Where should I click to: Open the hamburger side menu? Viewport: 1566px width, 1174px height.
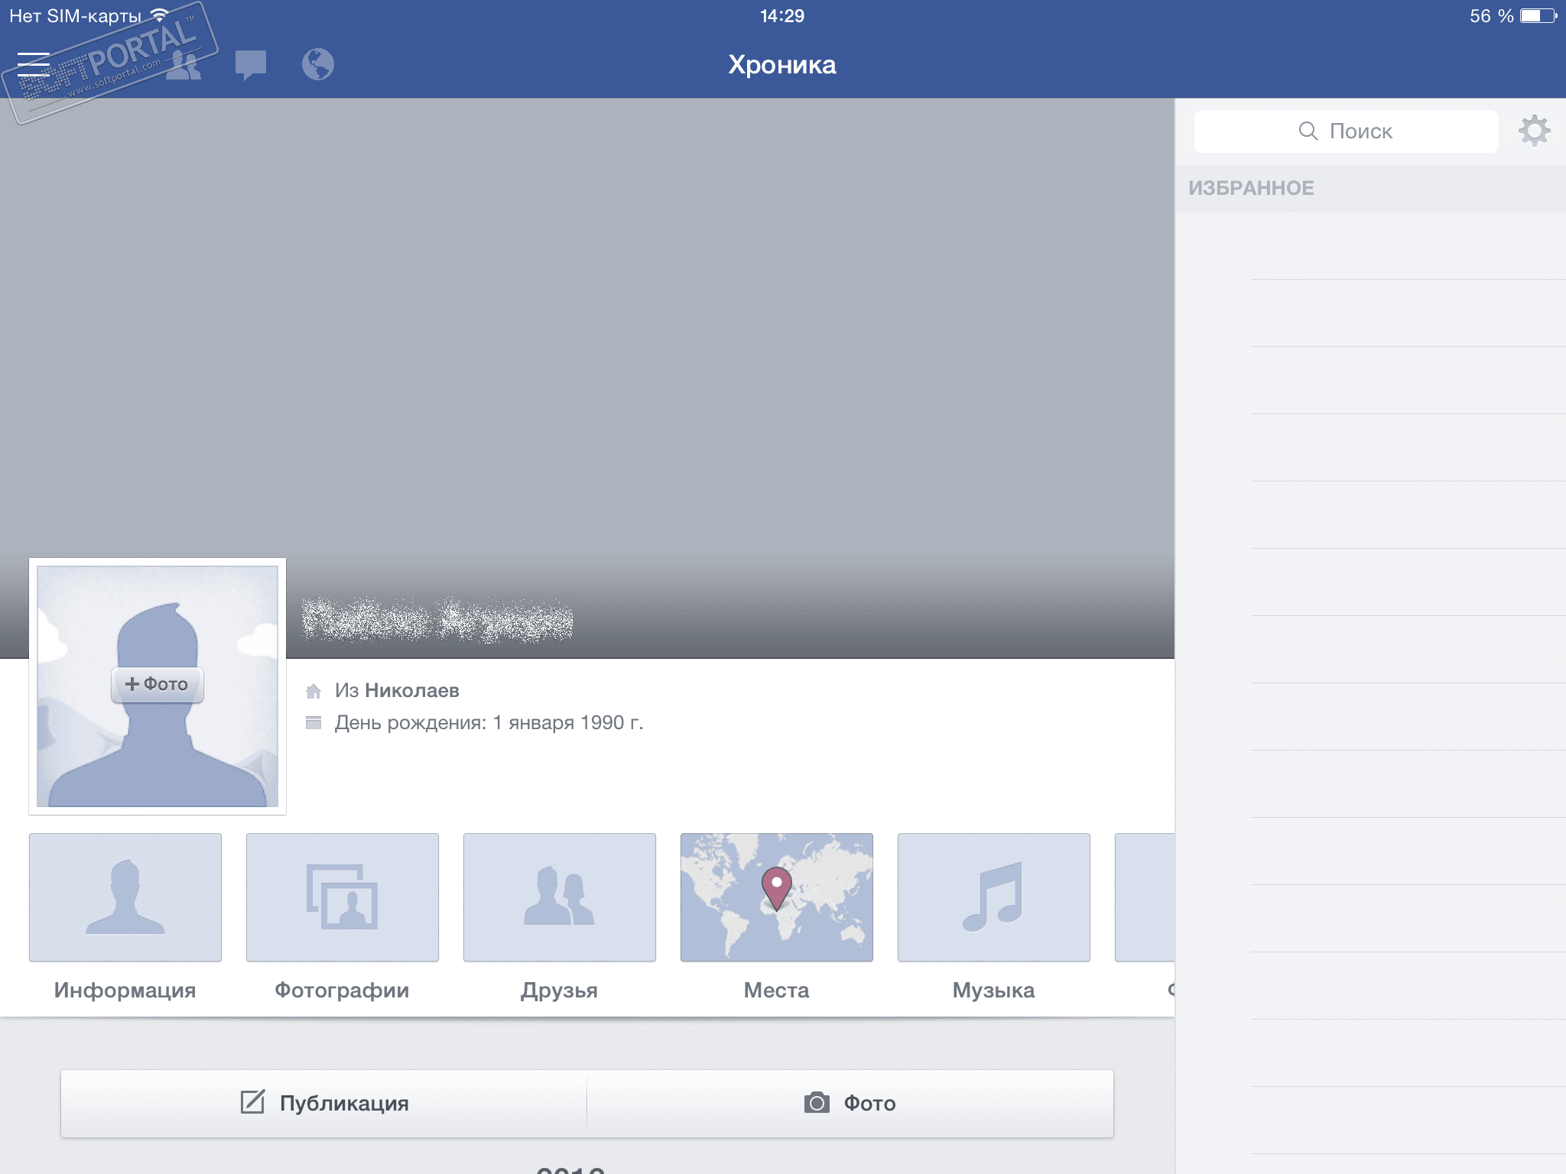coord(34,65)
